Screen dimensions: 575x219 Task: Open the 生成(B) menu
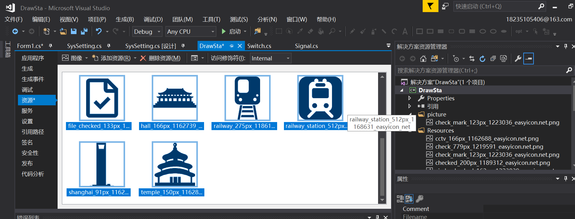click(x=125, y=19)
